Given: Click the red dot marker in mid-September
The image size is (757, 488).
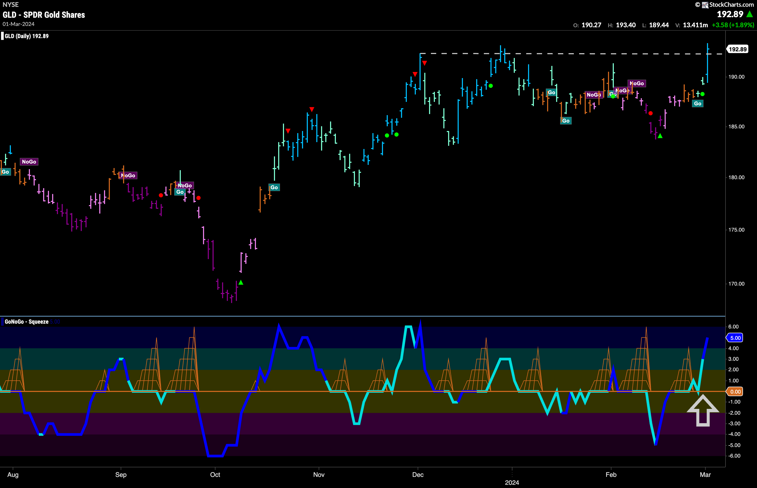Looking at the screenshot, I should pyautogui.click(x=161, y=195).
